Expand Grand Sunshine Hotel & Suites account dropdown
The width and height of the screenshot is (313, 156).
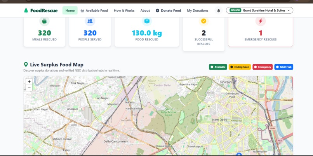pos(259,11)
